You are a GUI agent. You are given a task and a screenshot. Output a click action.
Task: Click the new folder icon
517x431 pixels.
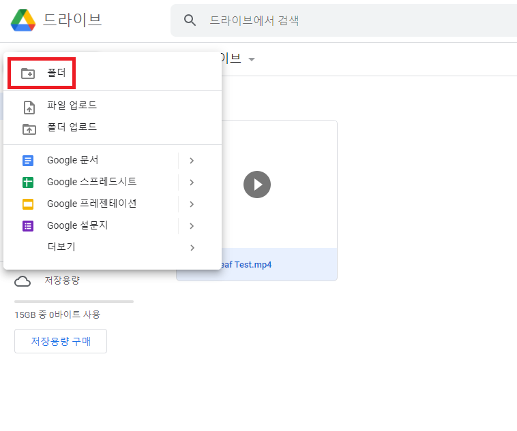(x=28, y=73)
